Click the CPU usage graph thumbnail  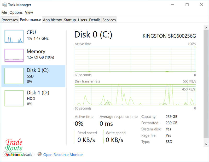click(x=14, y=36)
